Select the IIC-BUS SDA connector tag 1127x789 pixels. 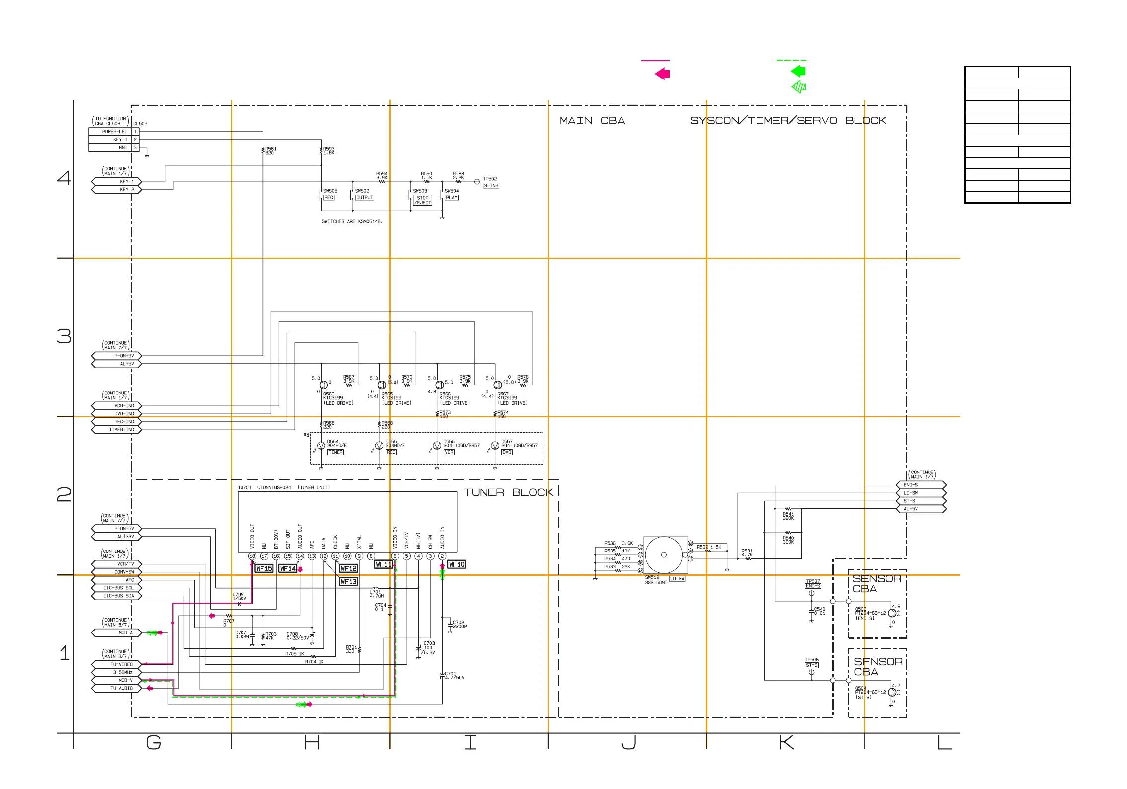point(117,596)
